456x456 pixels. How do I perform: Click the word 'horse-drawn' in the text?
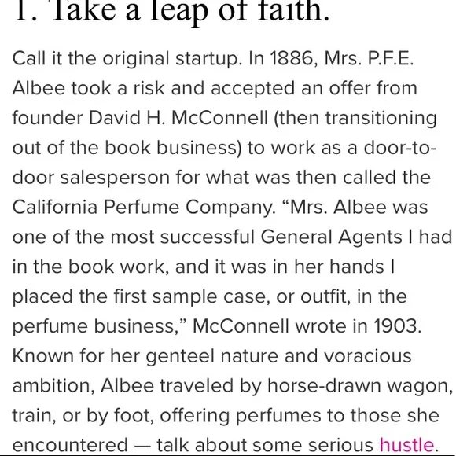[x=324, y=385]
